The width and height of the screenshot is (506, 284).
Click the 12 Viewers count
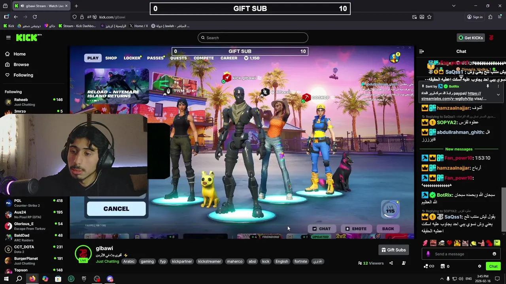click(x=371, y=263)
